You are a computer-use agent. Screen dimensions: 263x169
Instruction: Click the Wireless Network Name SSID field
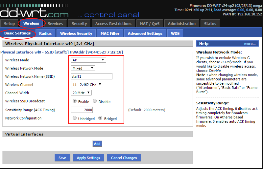coord(92,76)
